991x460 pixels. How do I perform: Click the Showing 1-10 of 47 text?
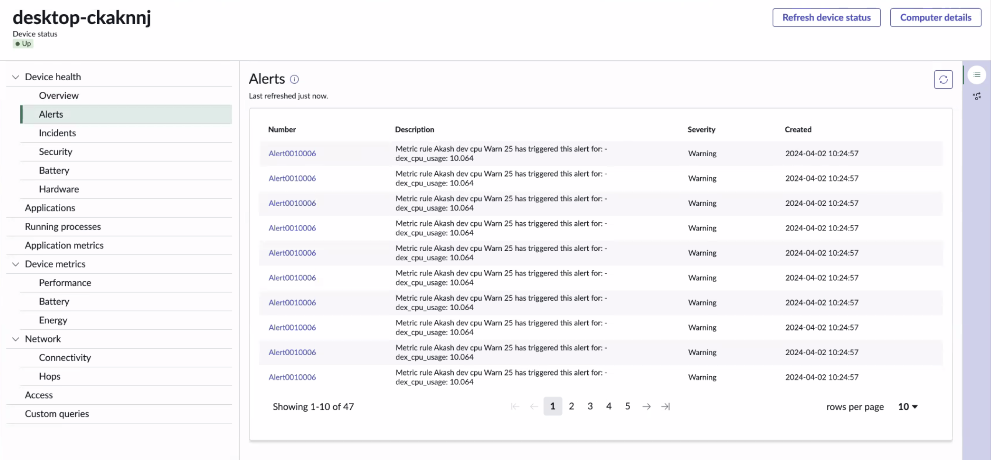coord(313,407)
